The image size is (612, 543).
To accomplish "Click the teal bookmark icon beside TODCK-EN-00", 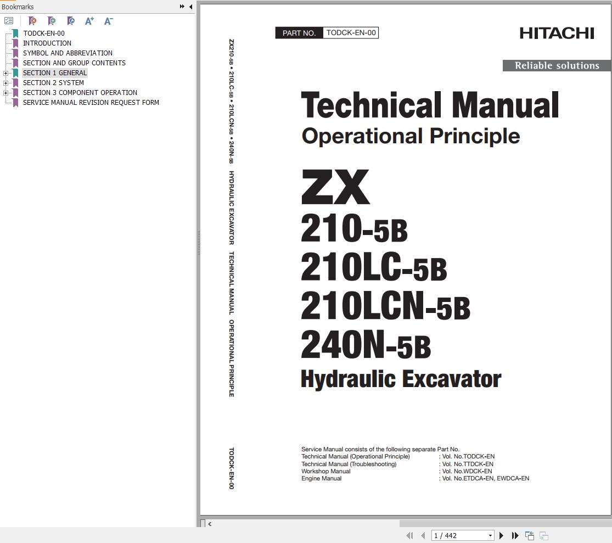I will point(15,33).
